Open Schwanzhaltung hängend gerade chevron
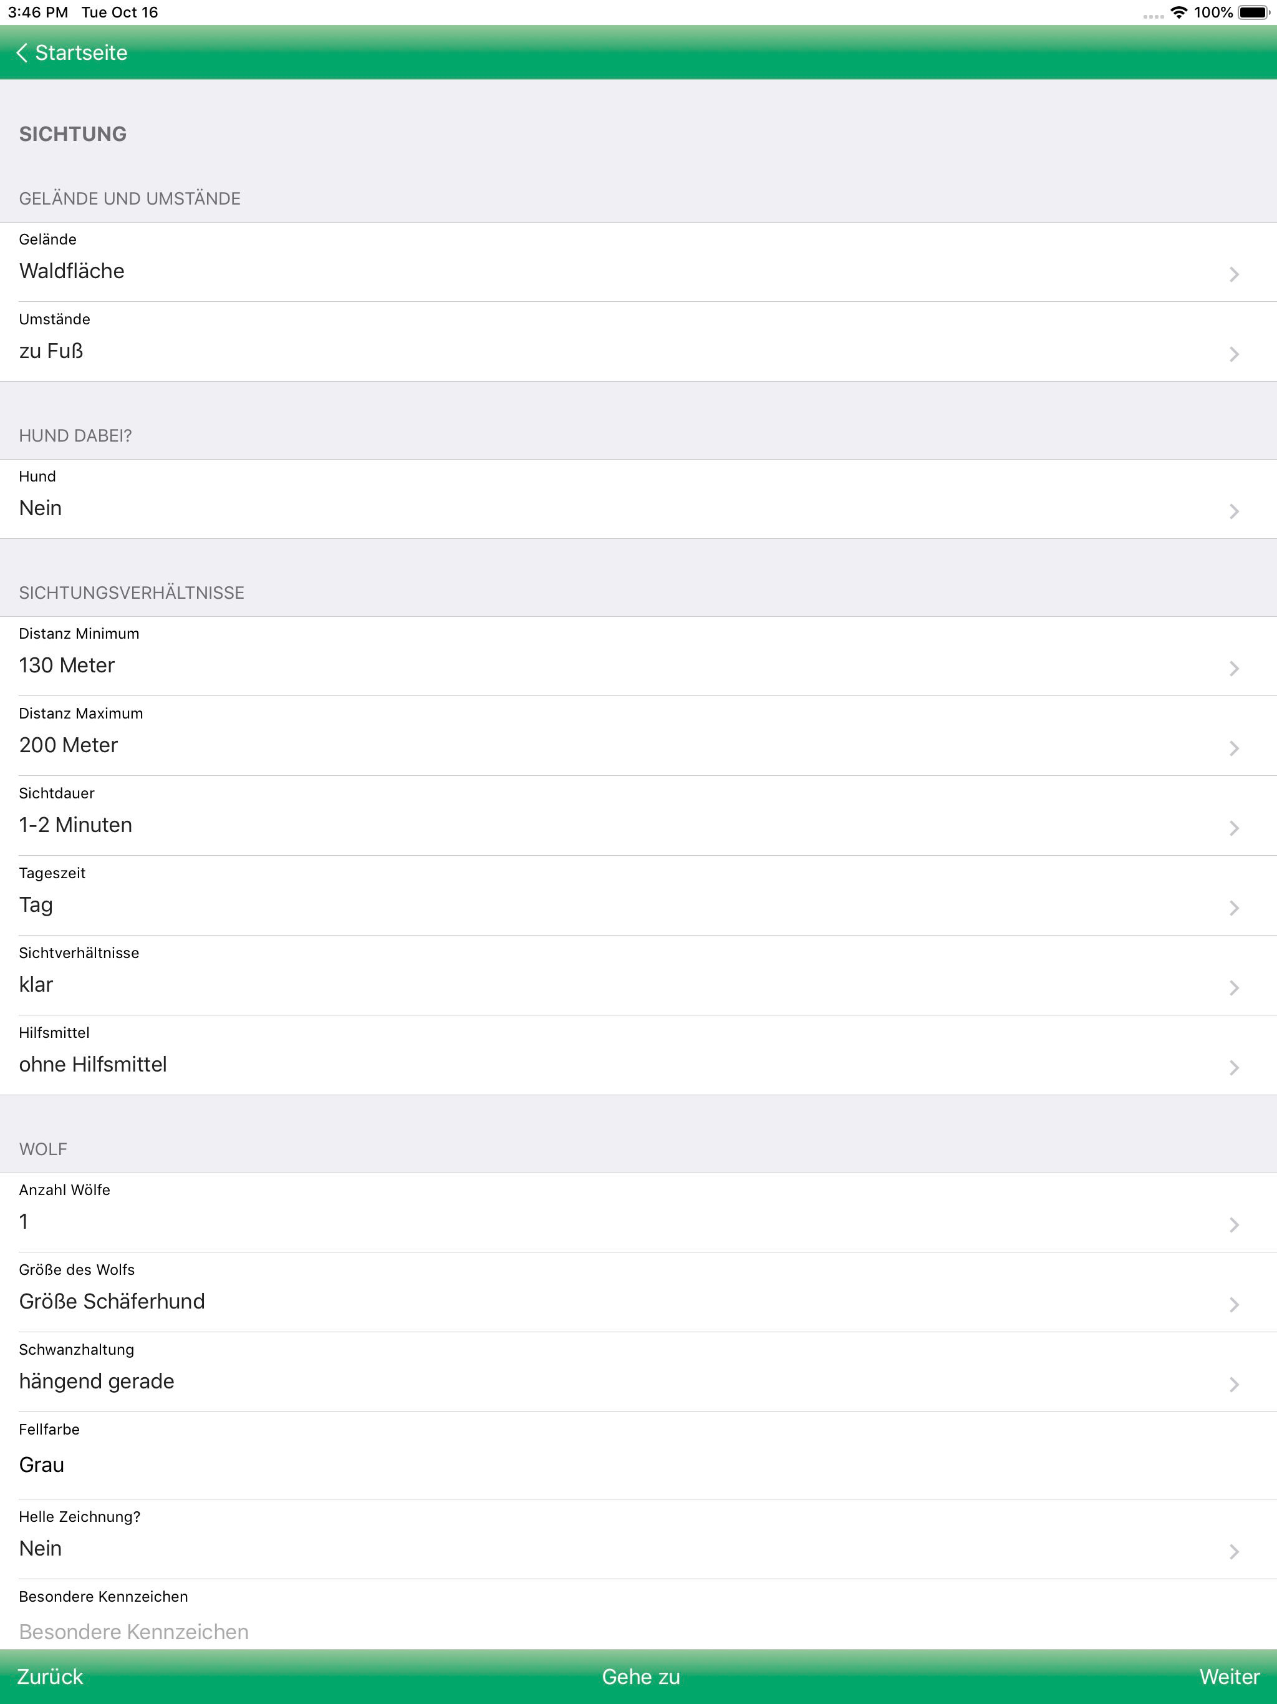Screen dimensions: 1277x1704 click(x=1234, y=1385)
